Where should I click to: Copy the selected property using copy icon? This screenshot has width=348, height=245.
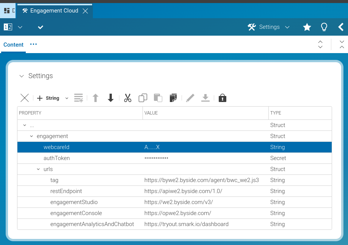click(143, 98)
